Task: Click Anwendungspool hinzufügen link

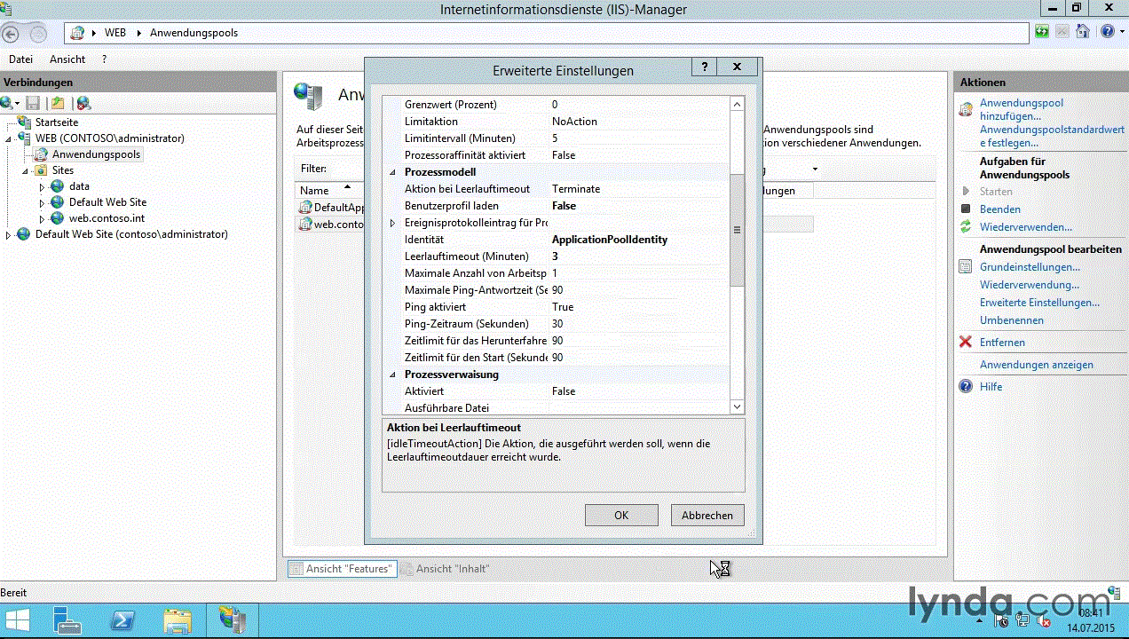Action: [x=1022, y=109]
